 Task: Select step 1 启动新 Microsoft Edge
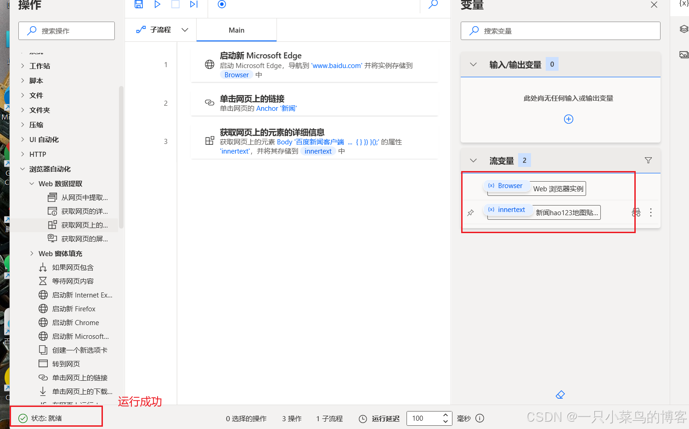point(314,65)
